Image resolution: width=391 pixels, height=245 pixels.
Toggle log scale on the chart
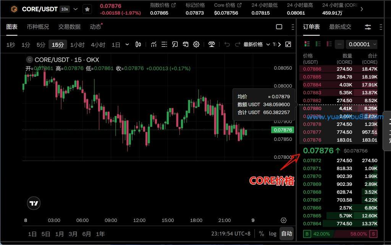coord(272,234)
